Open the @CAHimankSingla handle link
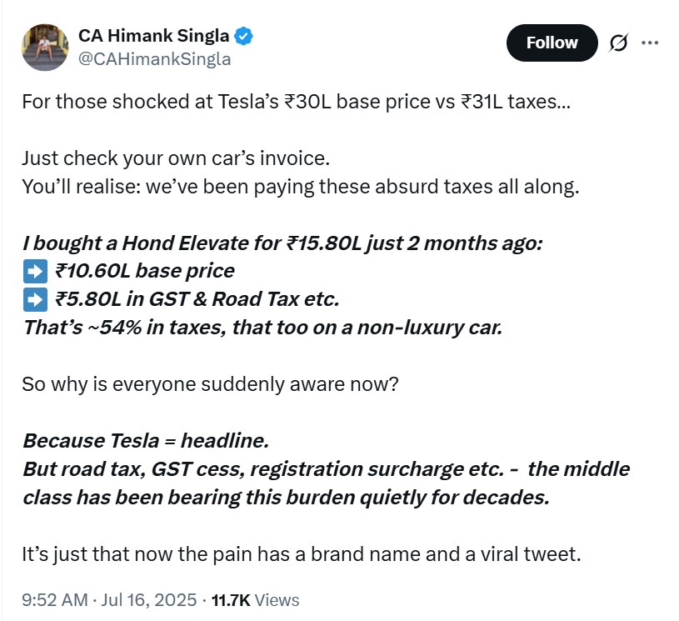This screenshot has height=621, width=679. pyautogui.click(x=154, y=59)
